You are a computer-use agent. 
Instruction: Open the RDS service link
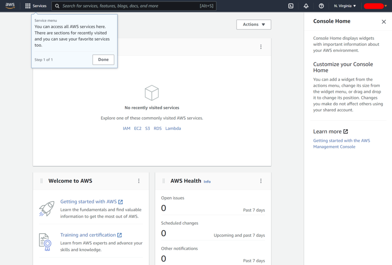pos(157,128)
